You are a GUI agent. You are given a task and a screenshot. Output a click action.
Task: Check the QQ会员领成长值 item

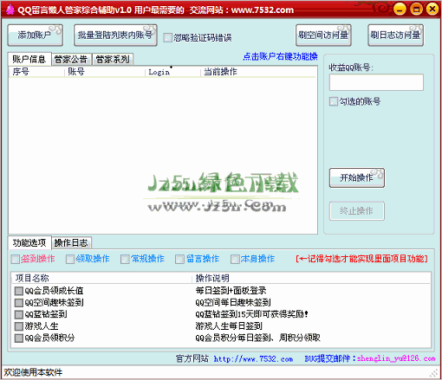coord(19,291)
